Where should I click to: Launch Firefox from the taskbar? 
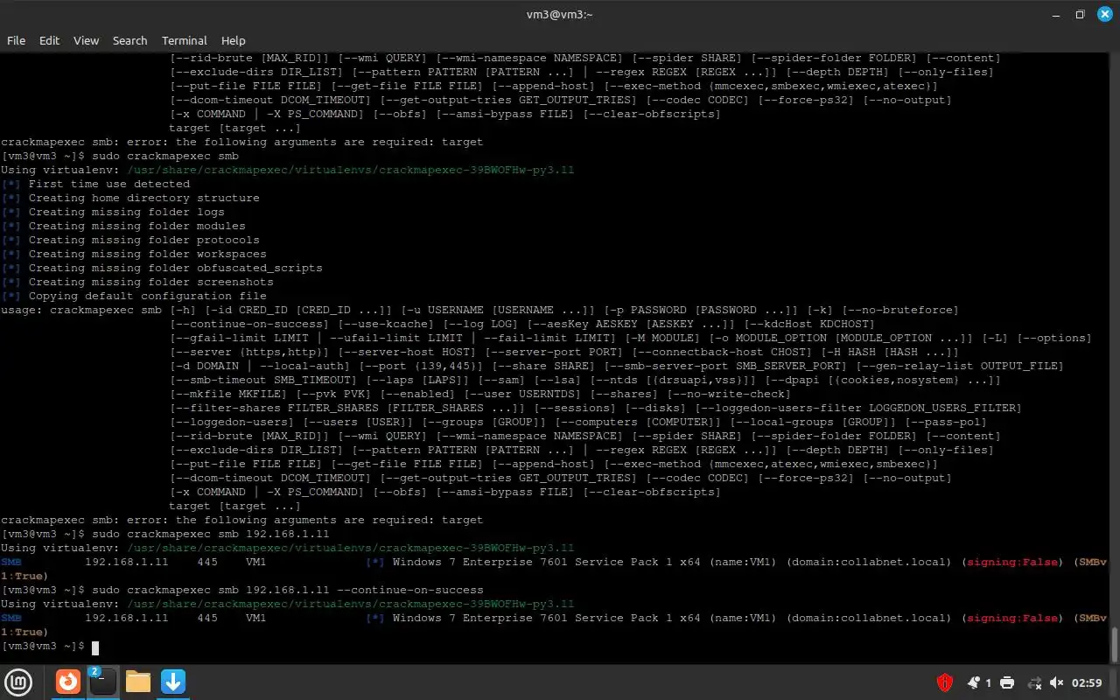pos(68,682)
